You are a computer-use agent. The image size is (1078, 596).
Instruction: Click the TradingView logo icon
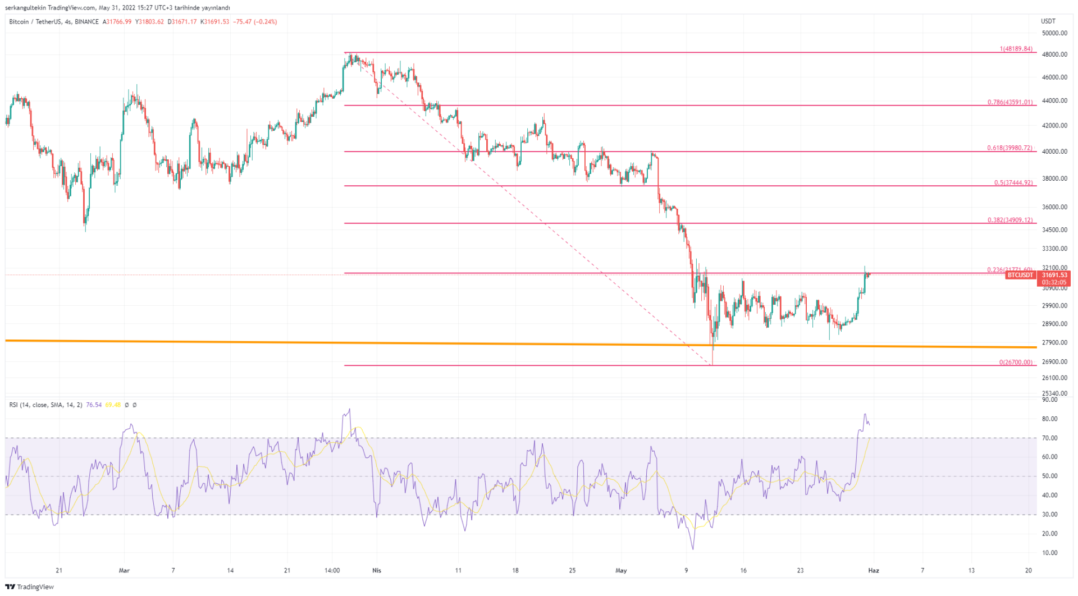(x=10, y=587)
